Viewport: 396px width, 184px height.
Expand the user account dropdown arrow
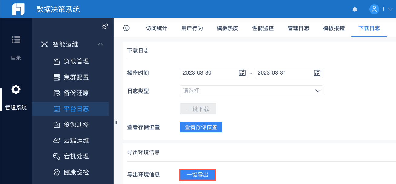390,9
